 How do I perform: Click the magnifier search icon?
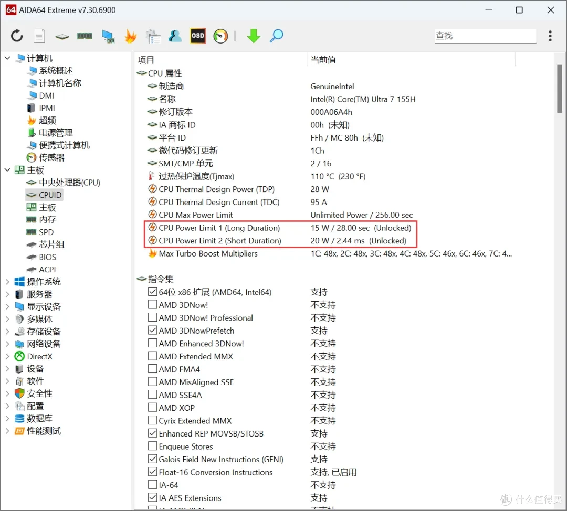(276, 36)
